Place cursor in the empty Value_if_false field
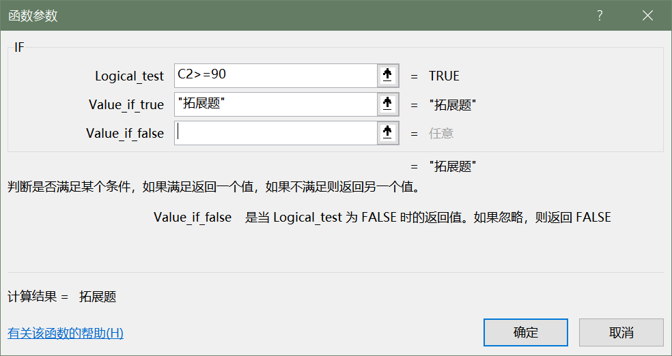The width and height of the screenshot is (672, 356). pos(275,133)
